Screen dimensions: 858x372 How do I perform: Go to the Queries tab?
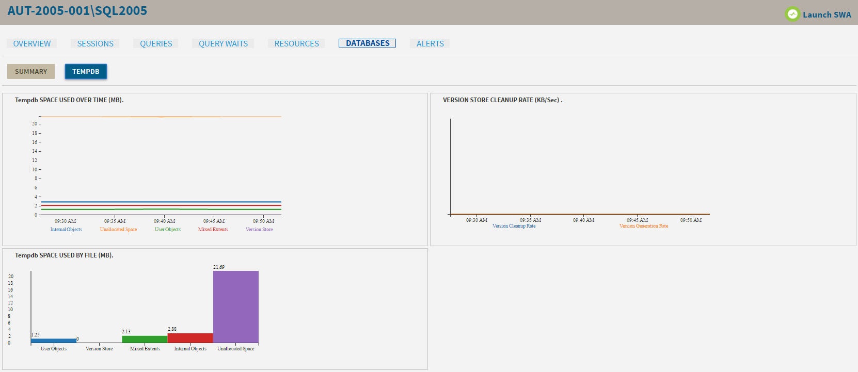tap(156, 44)
